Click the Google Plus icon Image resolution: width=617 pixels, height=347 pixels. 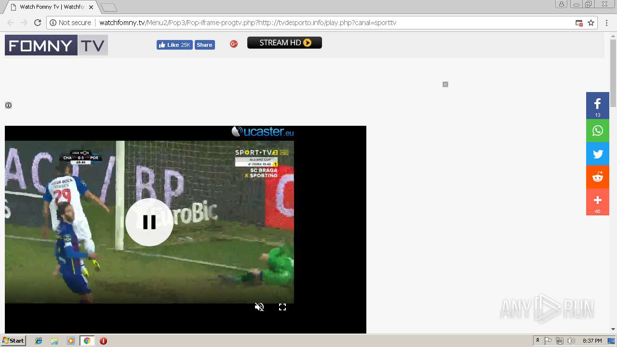pyautogui.click(x=234, y=44)
